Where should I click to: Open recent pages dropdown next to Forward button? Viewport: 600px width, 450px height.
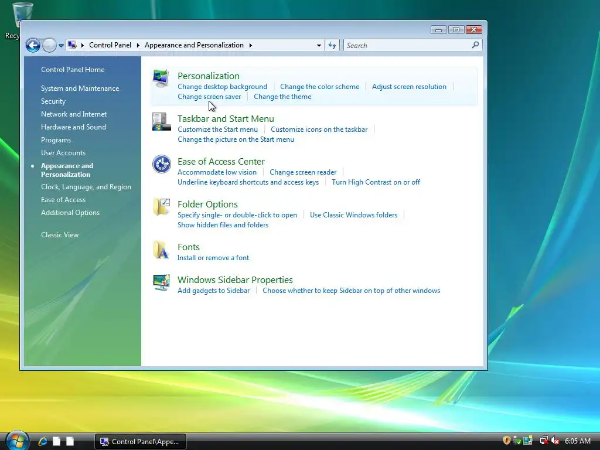coord(61,46)
